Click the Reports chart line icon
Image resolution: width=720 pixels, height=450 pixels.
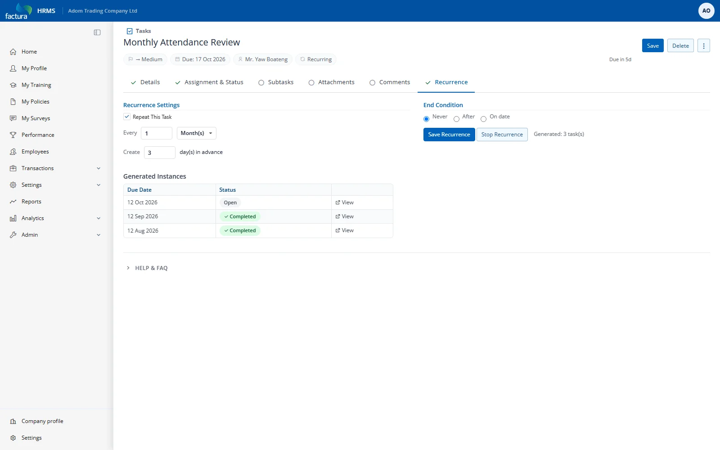click(13, 202)
